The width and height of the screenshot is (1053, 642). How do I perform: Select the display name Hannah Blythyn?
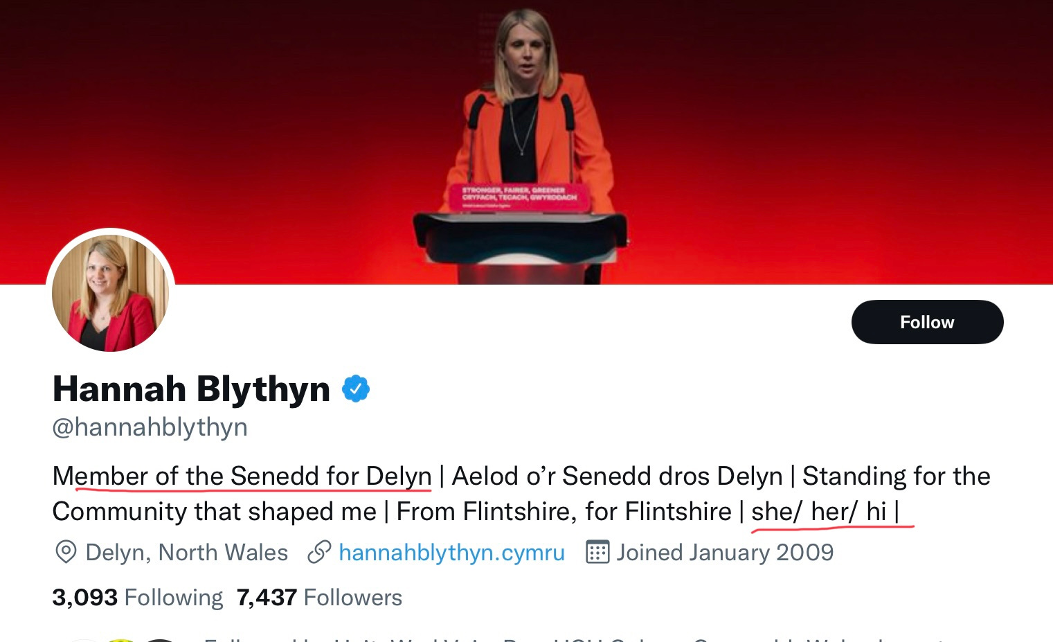tap(192, 389)
